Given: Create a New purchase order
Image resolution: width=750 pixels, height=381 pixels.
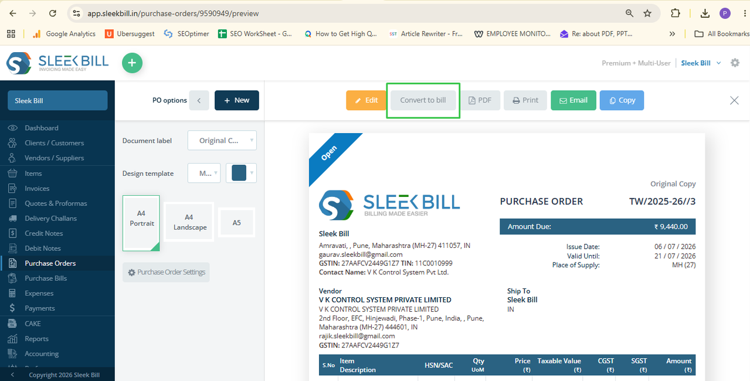Looking at the screenshot, I should point(236,100).
